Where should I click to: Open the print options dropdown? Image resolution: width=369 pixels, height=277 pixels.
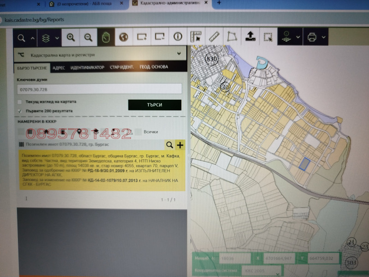click(x=323, y=37)
